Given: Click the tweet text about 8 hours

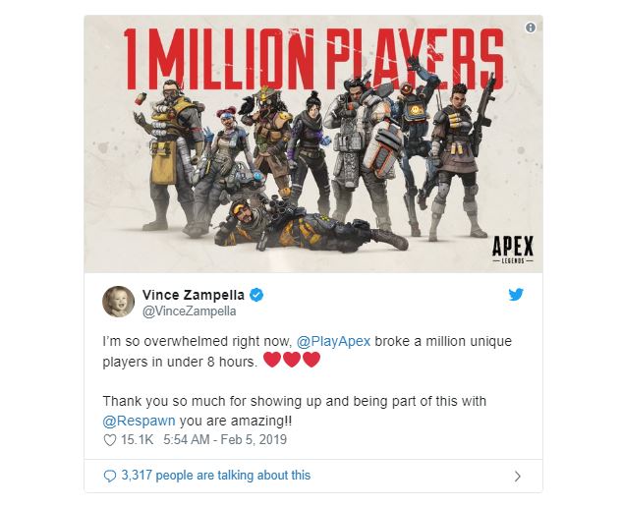Looking at the screenshot, I should pos(307,352).
